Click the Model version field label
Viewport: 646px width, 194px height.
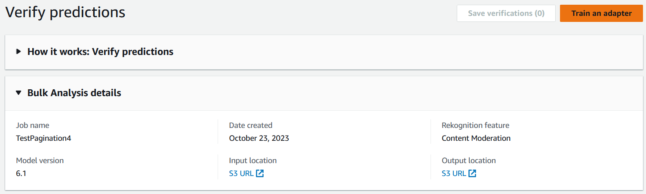(x=40, y=161)
